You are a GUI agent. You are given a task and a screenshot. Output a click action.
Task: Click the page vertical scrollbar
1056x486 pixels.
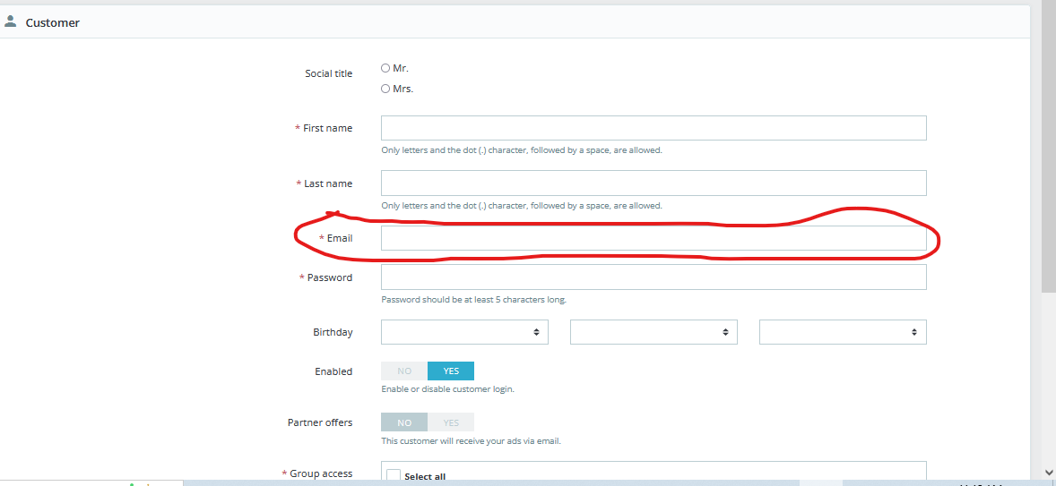1049,148
